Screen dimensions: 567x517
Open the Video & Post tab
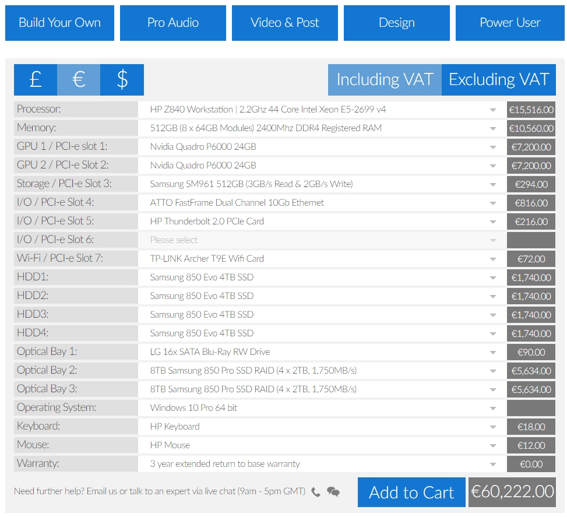click(285, 23)
